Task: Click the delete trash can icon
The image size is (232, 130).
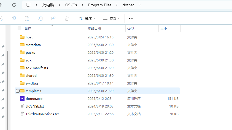Action: pyautogui.click(x=67, y=18)
